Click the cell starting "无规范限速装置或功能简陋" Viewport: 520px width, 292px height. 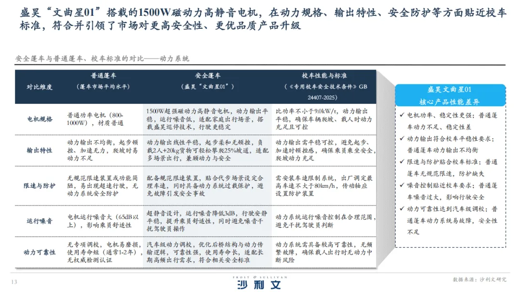103,186
